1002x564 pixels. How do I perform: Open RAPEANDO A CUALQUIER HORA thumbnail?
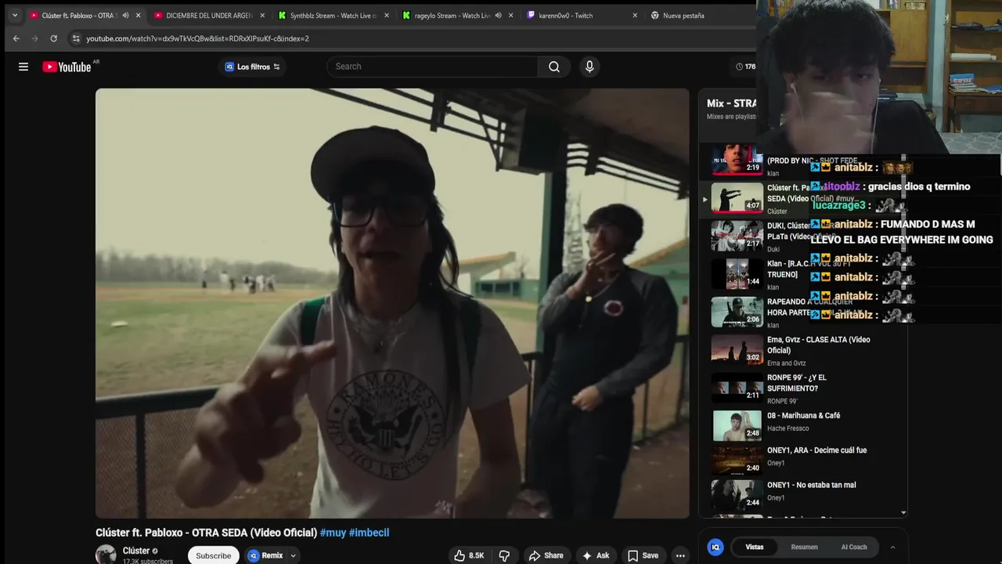click(x=737, y=312)
